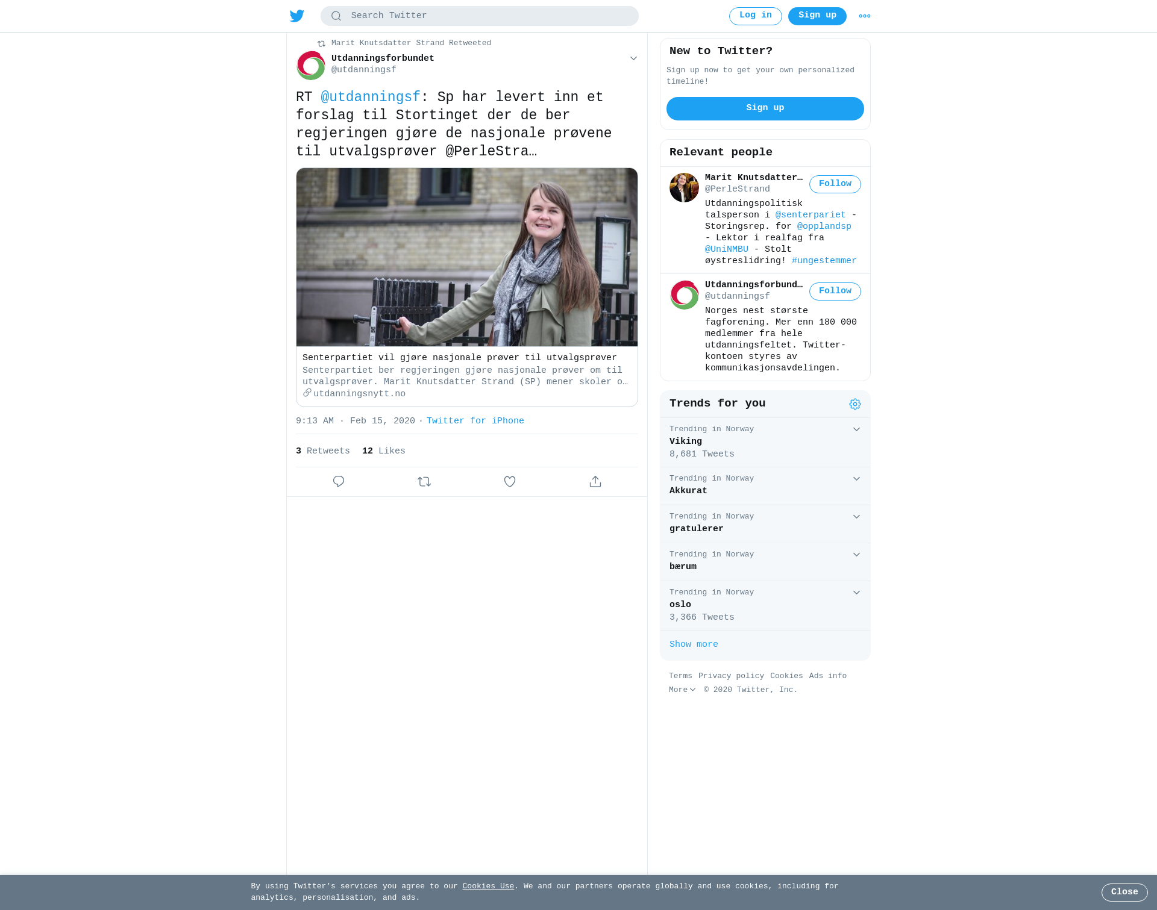Open the three-dot more menu

[x=865, y=16]
